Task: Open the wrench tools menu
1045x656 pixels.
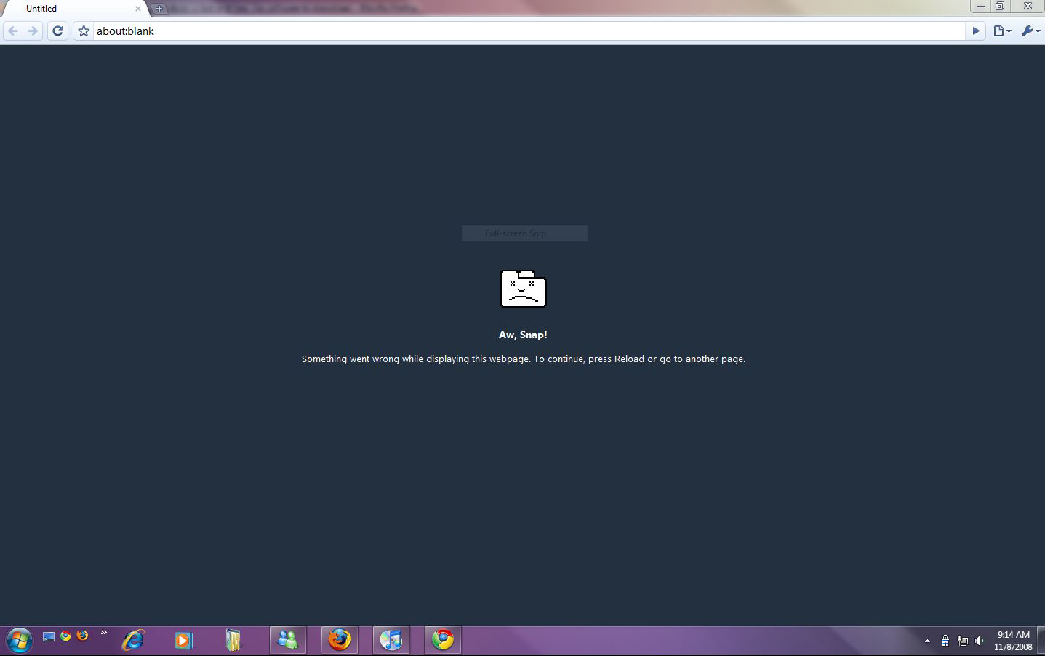Action: 1030,31
